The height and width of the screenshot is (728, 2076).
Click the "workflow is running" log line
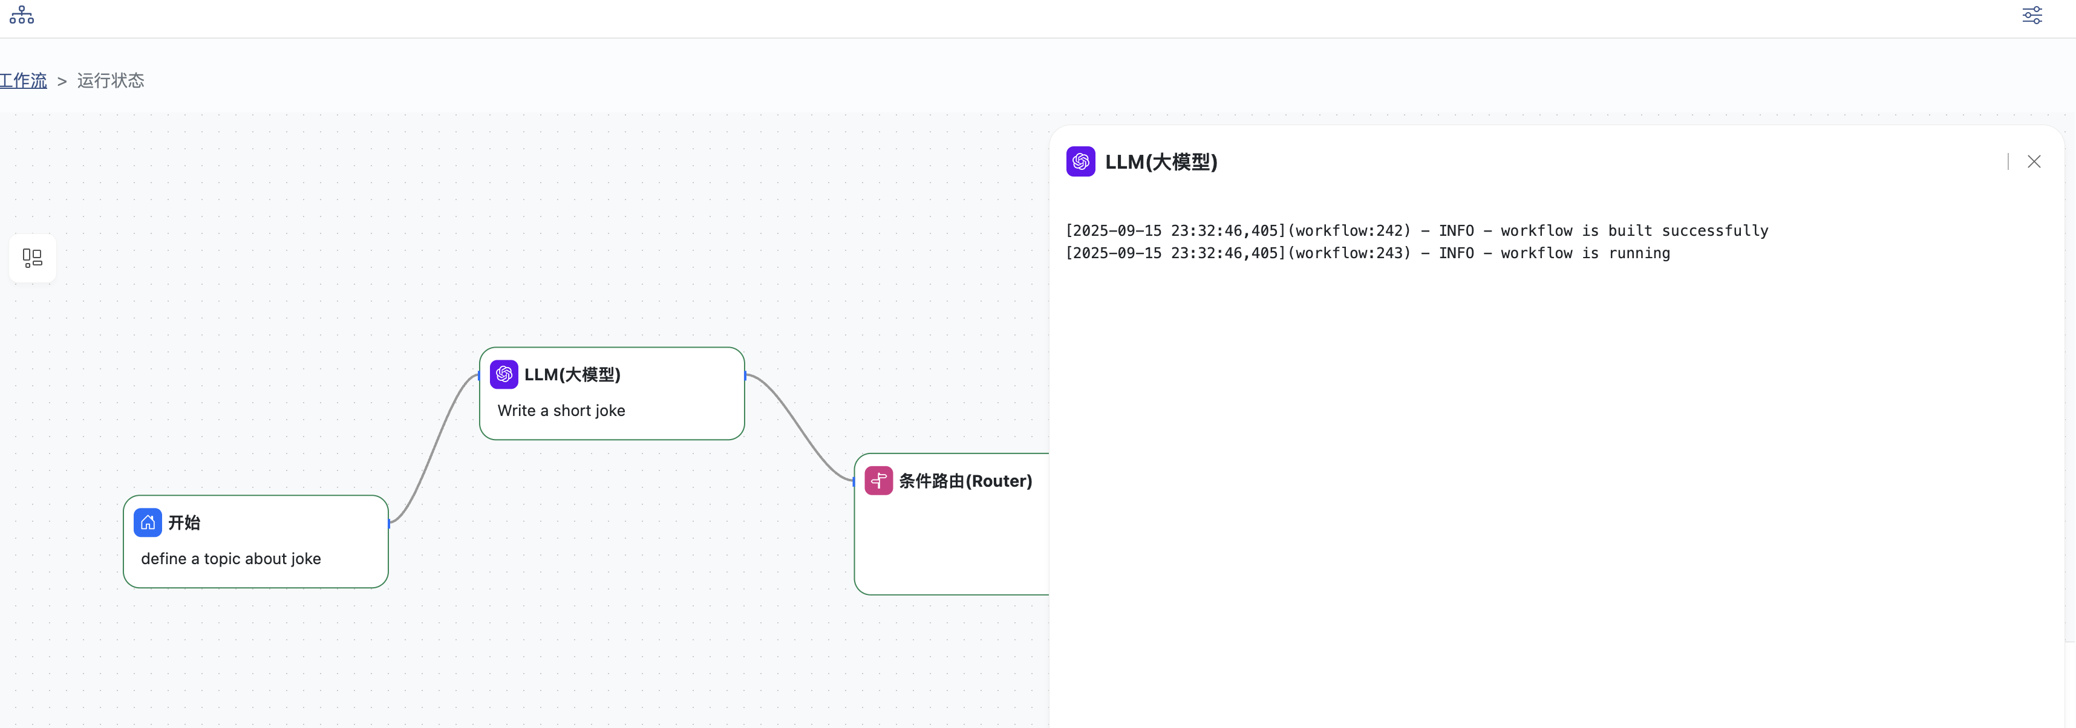1367,254
